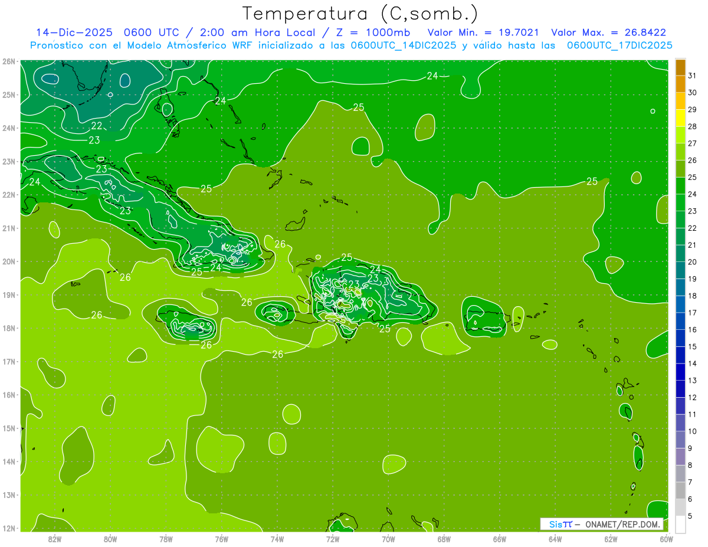Click the 'Valor Max. = 26.8422' readout
The height and width of the screenshot is (547, 708).
tap(608, 32)
